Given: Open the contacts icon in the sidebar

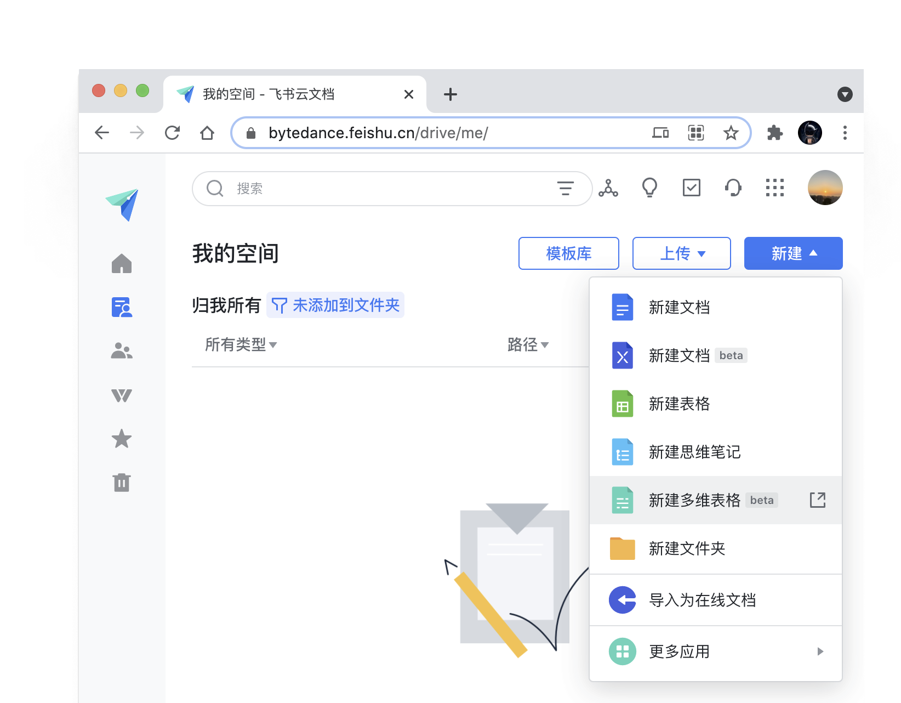Looking at the screenshot, I should [x=121, y=350].
